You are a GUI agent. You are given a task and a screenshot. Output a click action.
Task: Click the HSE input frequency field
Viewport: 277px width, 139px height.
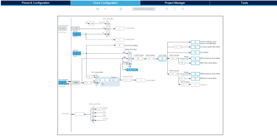click(63, 83)
